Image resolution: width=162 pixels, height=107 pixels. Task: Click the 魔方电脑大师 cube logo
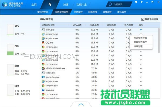[x=5, y=5]
